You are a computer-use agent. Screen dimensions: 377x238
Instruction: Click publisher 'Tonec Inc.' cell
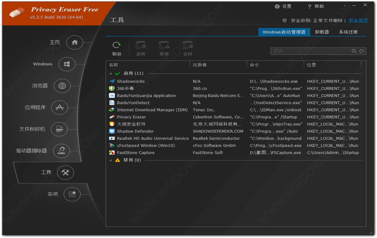204,110
